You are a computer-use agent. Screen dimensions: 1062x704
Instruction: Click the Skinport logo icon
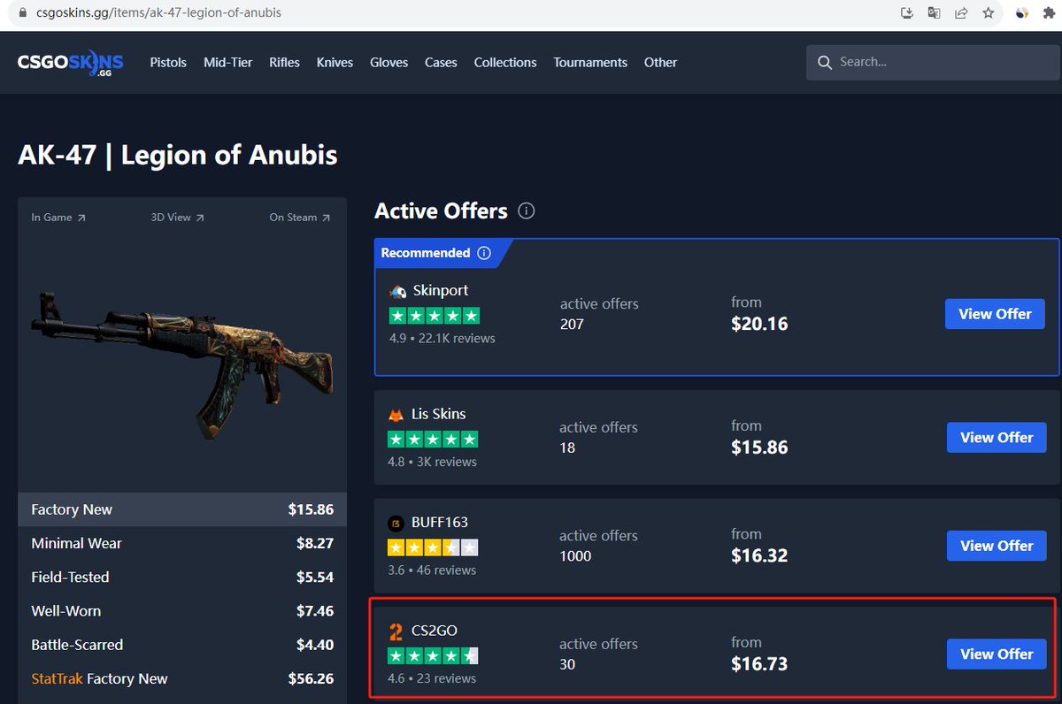[x=398, y=291]
